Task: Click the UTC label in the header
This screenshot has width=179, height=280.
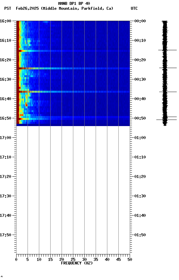Action: point(134,8)
